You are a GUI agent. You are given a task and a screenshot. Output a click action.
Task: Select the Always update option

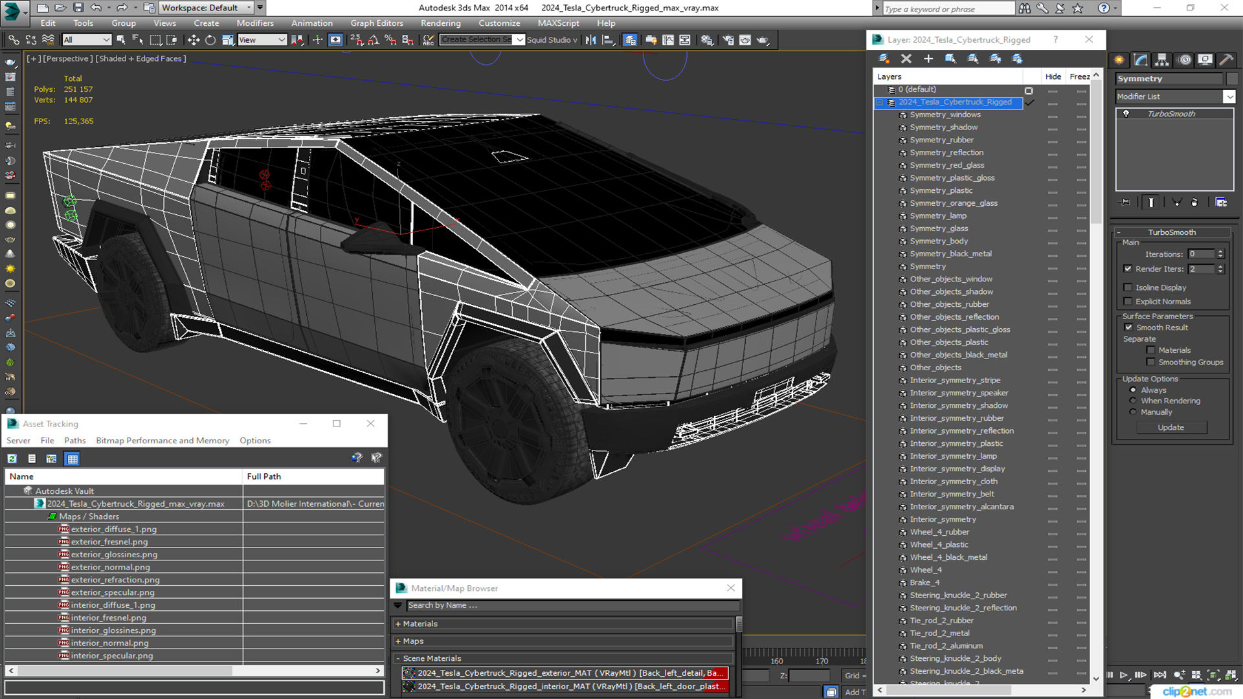click(1133, 390)
